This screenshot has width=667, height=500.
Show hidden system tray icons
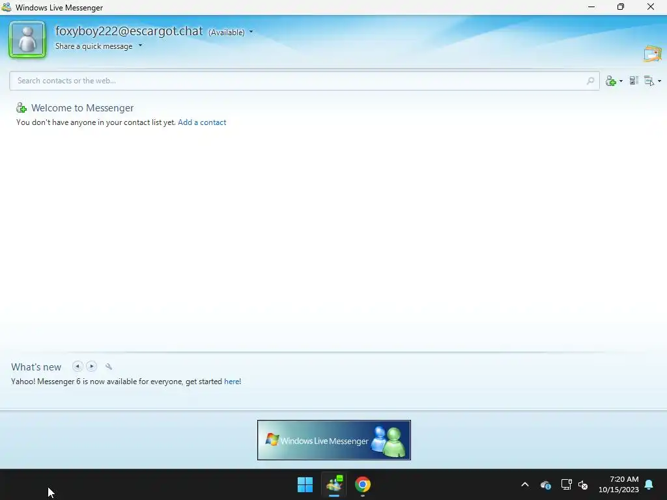(525, 484)
